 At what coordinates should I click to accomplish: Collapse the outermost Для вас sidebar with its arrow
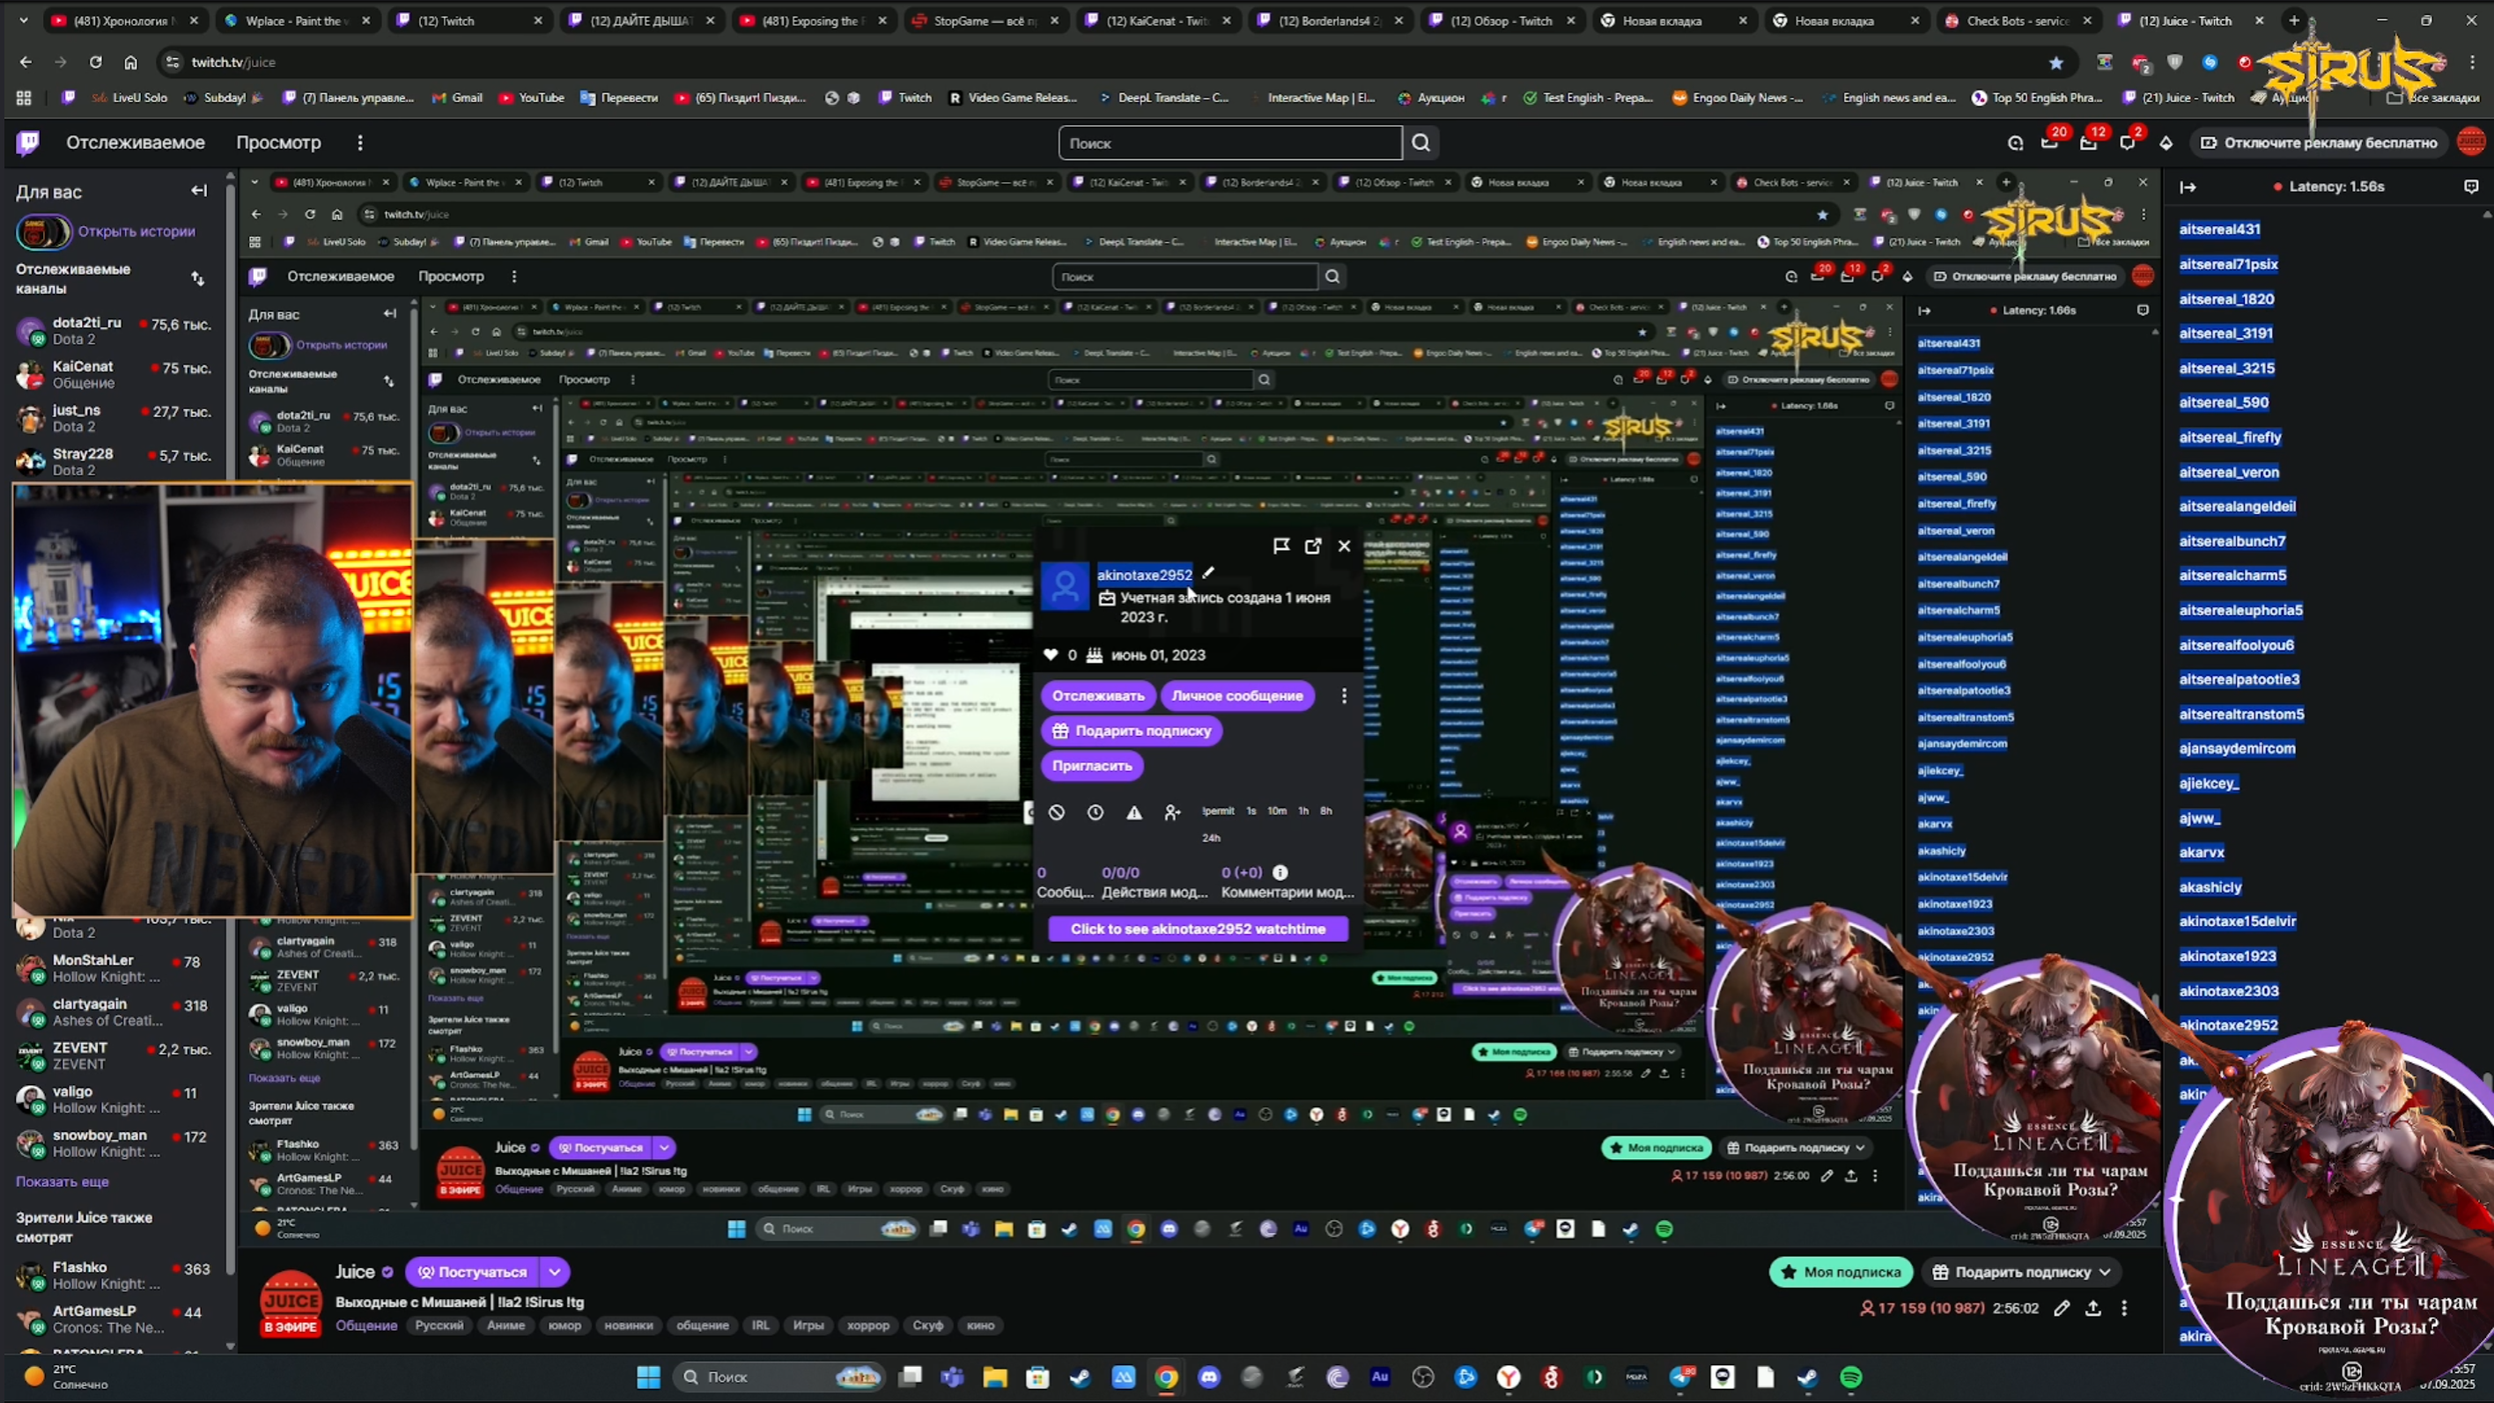click(x=199, y=192)
